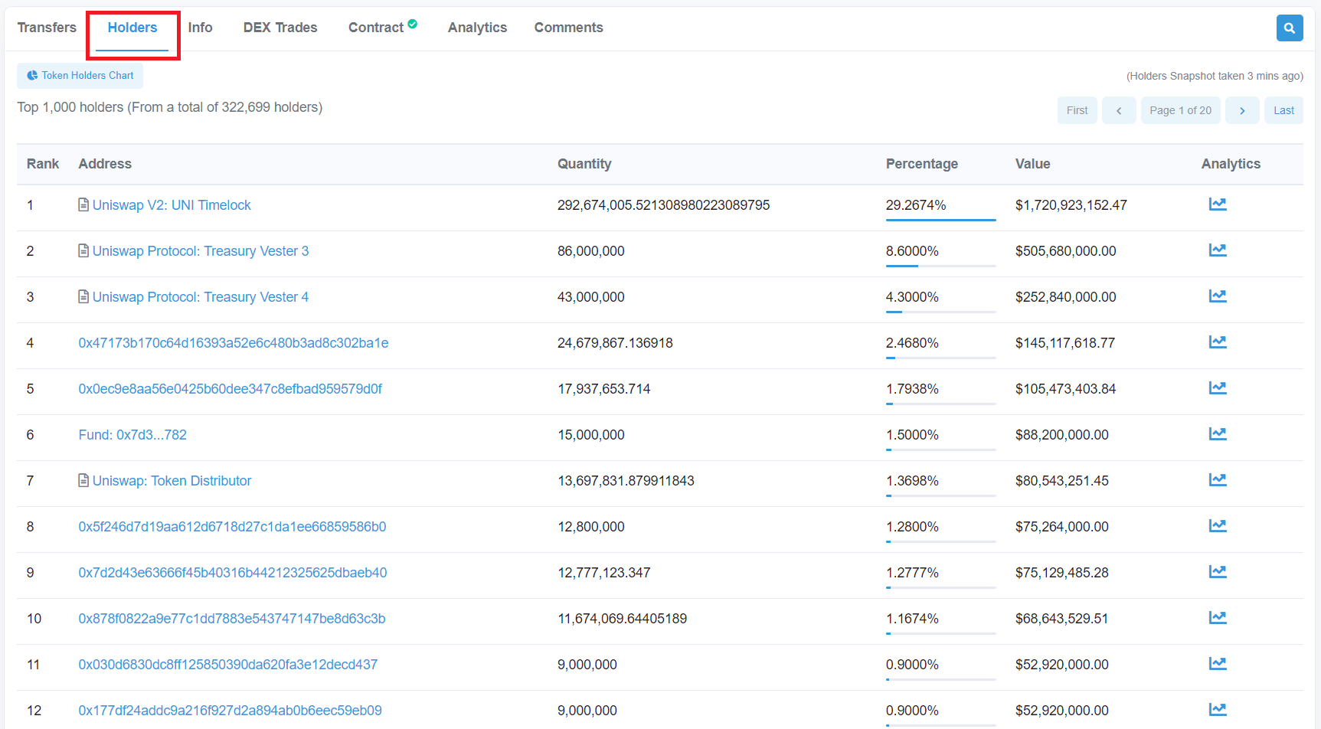This screenshot has width=1321, height=729.
Task: Select quantity 292,674,005.521308980223089795
Action: pos(664,205)
